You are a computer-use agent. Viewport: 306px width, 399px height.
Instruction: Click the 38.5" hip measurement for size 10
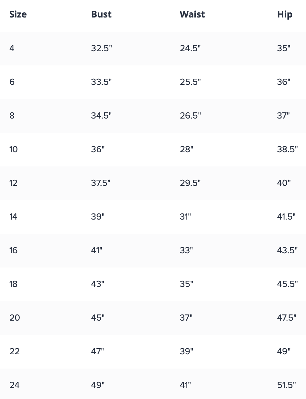click(287, 149)
